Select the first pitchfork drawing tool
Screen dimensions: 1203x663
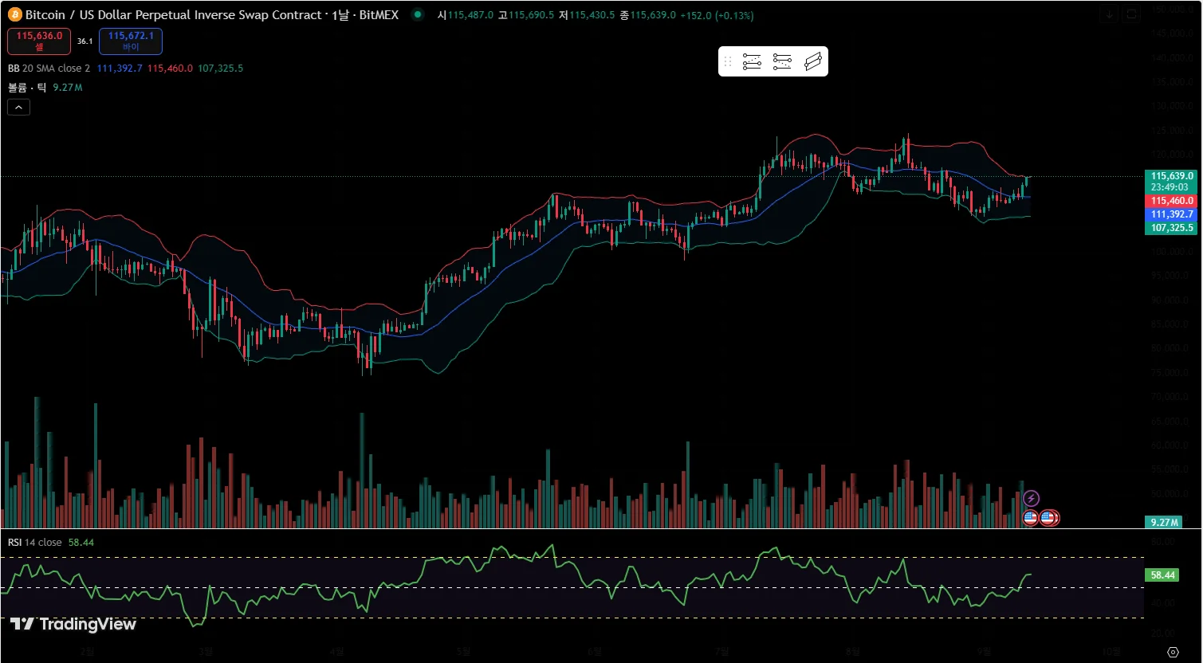point(752,62)
